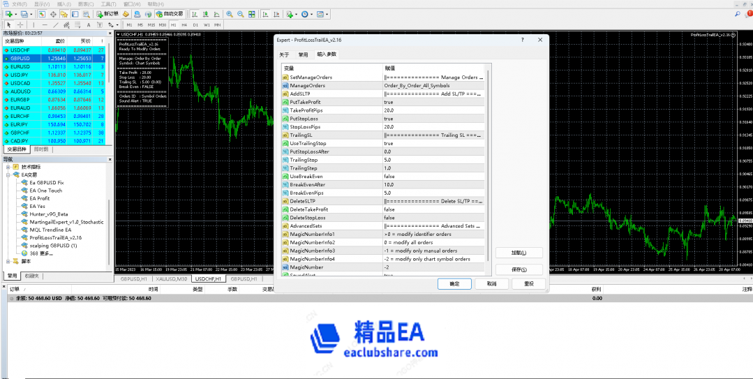
Task: Open the Templates dropdown arrow
Action: [x=327, y=14]
